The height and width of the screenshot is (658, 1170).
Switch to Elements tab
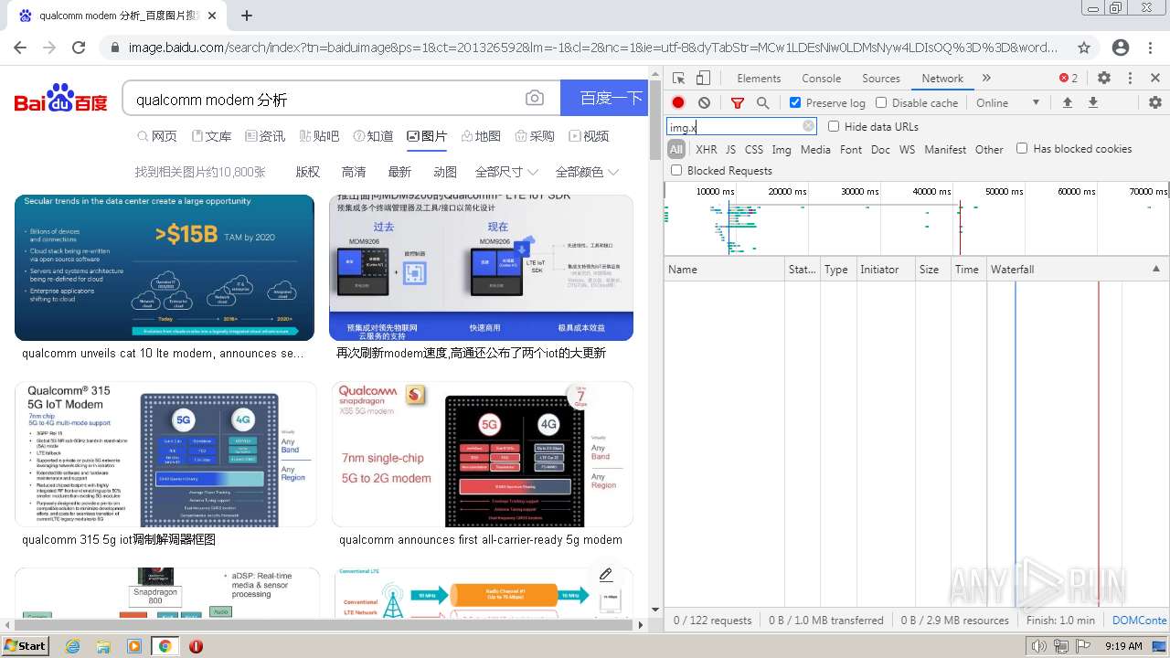759,79
